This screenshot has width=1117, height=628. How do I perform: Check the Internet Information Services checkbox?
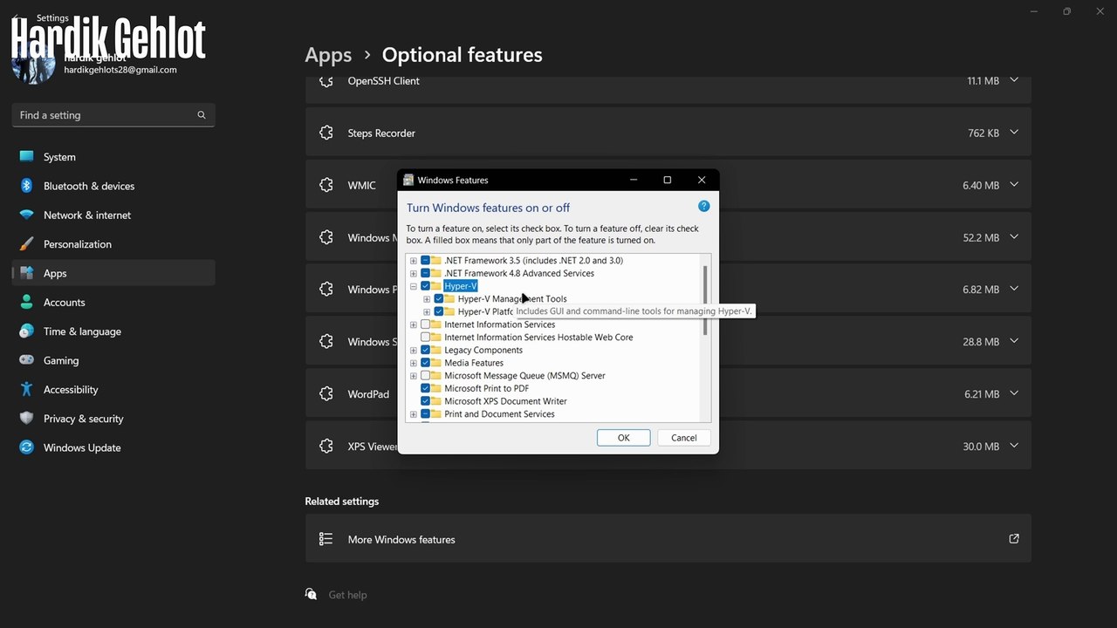(x=426, y=324)
